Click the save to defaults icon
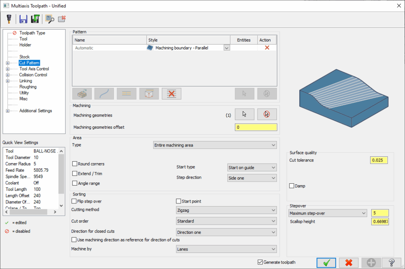 pyautogui.click(x=35, y=19)
